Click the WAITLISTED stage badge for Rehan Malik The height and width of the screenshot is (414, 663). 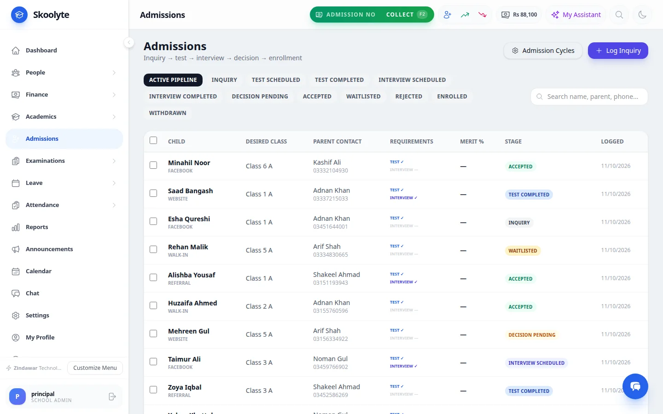click(523, 251)
